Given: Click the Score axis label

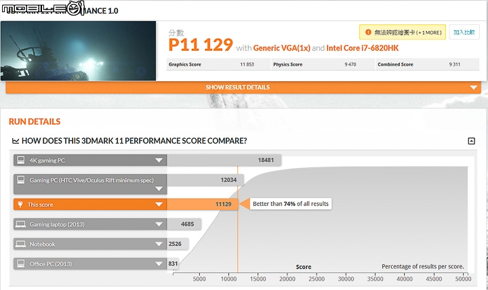Looking at the screenshot, I should (304, 267).
